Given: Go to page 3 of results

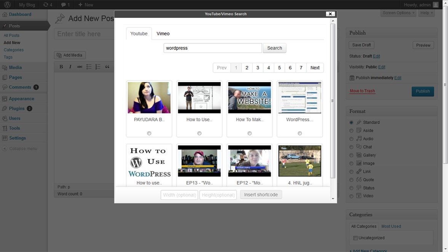Looking at the screenshot, I should (258, 68).
